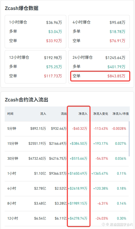This screenshot has height=229, width=135.
Task: Select the 15分钟 row label
Action: coord(13,144)
